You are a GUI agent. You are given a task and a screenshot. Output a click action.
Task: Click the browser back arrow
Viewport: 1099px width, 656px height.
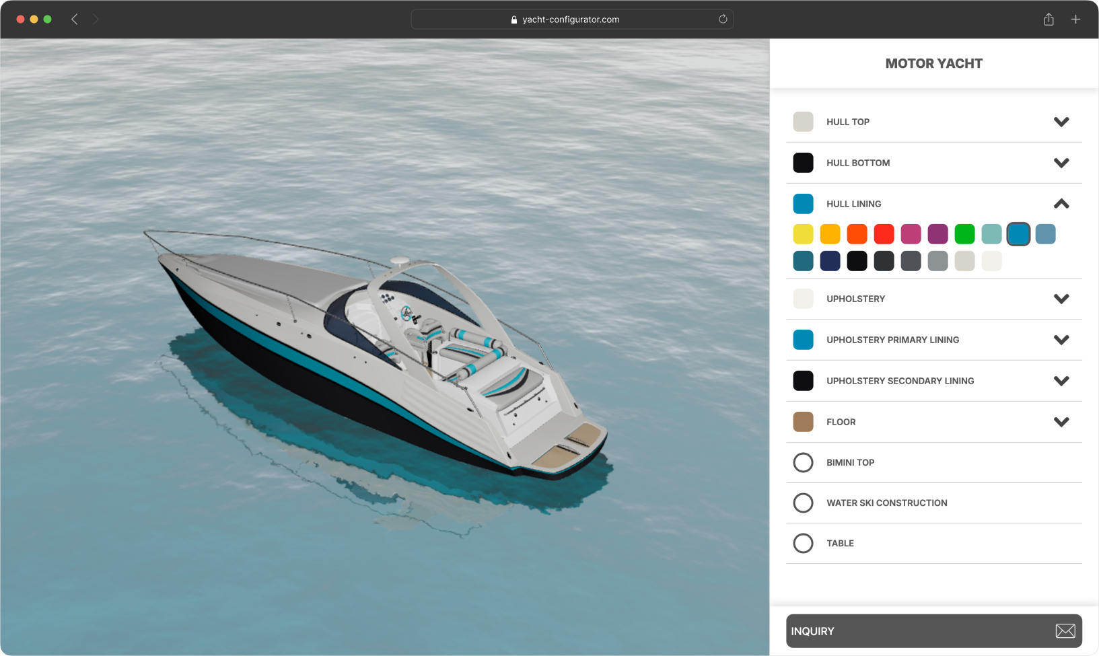tap(75, 20)
